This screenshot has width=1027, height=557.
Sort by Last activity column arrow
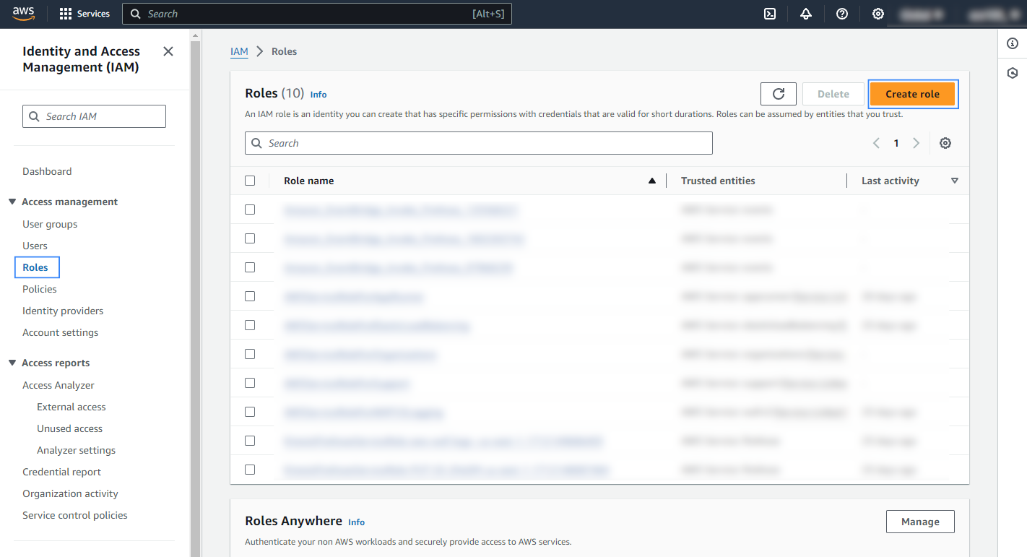(x=955, y=181)
